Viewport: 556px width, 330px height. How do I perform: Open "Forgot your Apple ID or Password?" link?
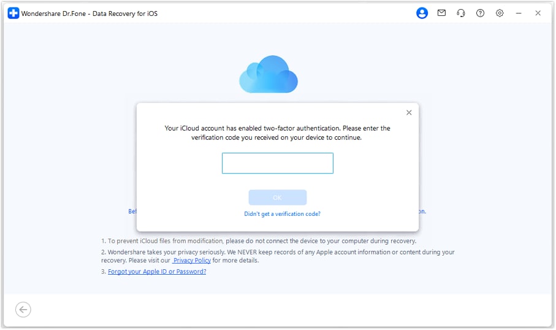tap(157, 272)
